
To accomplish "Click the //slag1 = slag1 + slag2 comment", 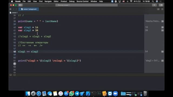I will [x=35, y=36].
